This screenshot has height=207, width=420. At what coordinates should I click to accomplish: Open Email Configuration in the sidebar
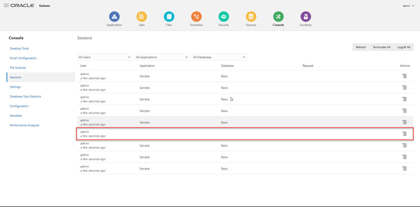click(23, 58)
